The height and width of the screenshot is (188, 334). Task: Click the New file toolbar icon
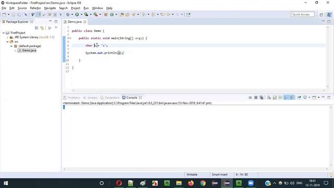[x=4, y=15]
